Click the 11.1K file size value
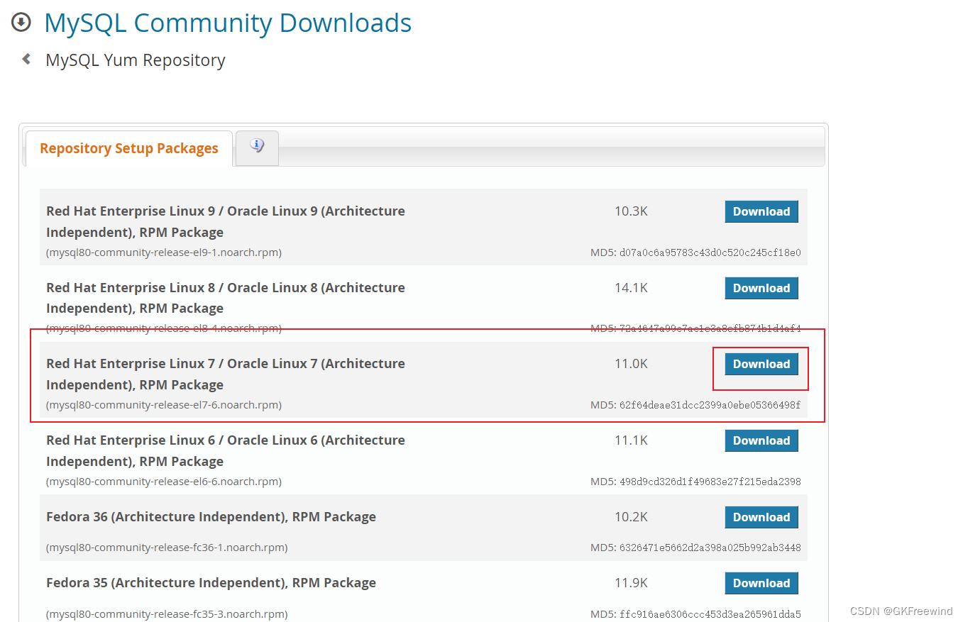This screenshot has width=963, height=622. tap(631, 440)
